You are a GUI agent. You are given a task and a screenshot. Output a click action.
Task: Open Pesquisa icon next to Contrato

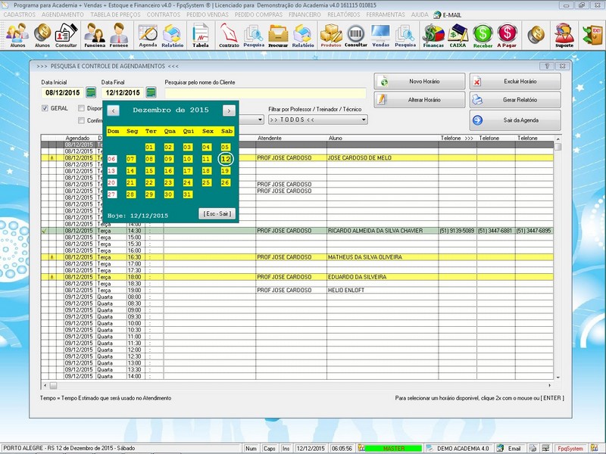[254, 35]
